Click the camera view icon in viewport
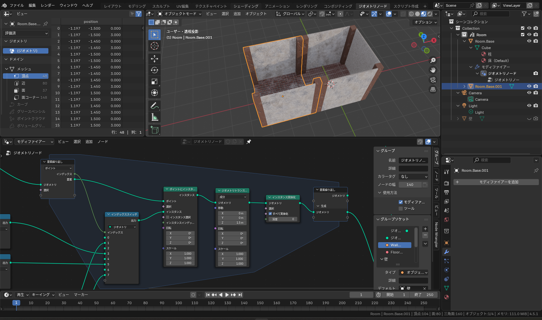Screen dimensions: 542x320 coord(433,80)
